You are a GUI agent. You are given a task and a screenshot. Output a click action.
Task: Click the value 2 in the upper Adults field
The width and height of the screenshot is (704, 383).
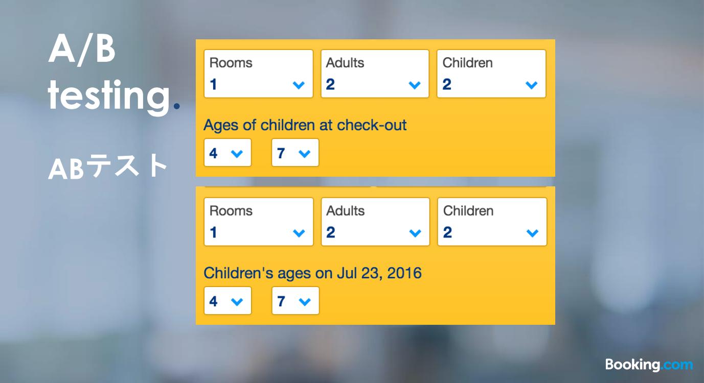point(330,85)
